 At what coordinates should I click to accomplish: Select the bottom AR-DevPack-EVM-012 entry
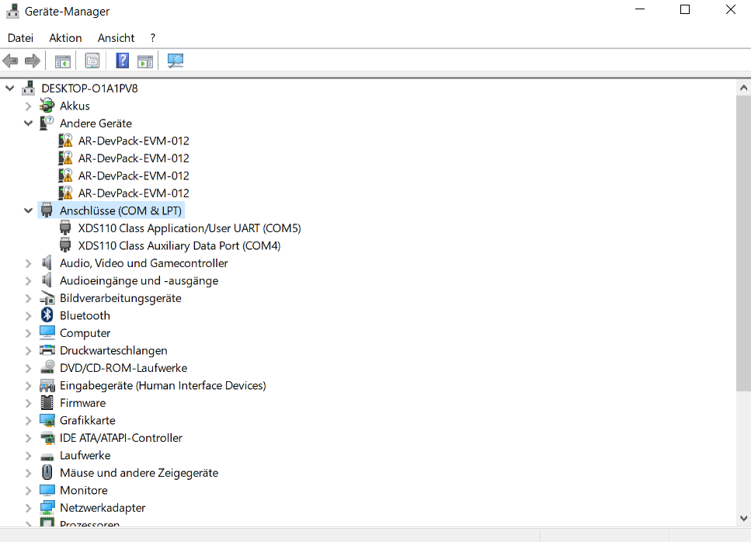click(x=134, y=193)
